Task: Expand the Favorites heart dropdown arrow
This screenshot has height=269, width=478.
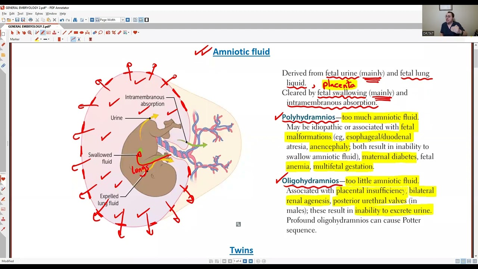Action: click(139, 33)
